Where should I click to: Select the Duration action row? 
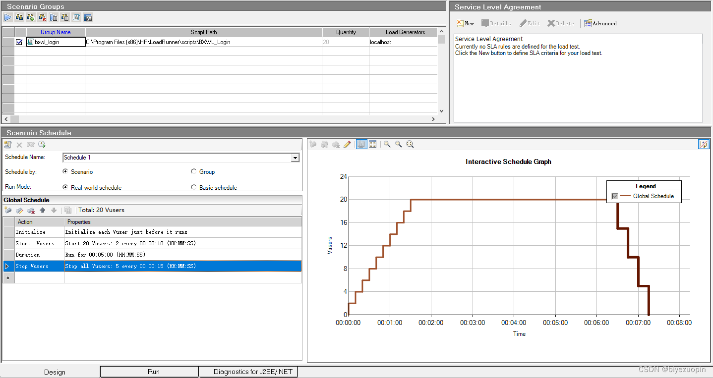(x=152, y=255)
